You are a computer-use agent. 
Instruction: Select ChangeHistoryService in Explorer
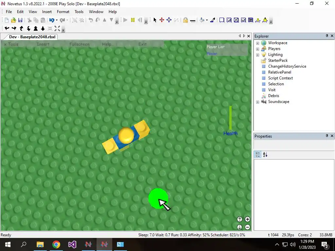coord(287,66)
